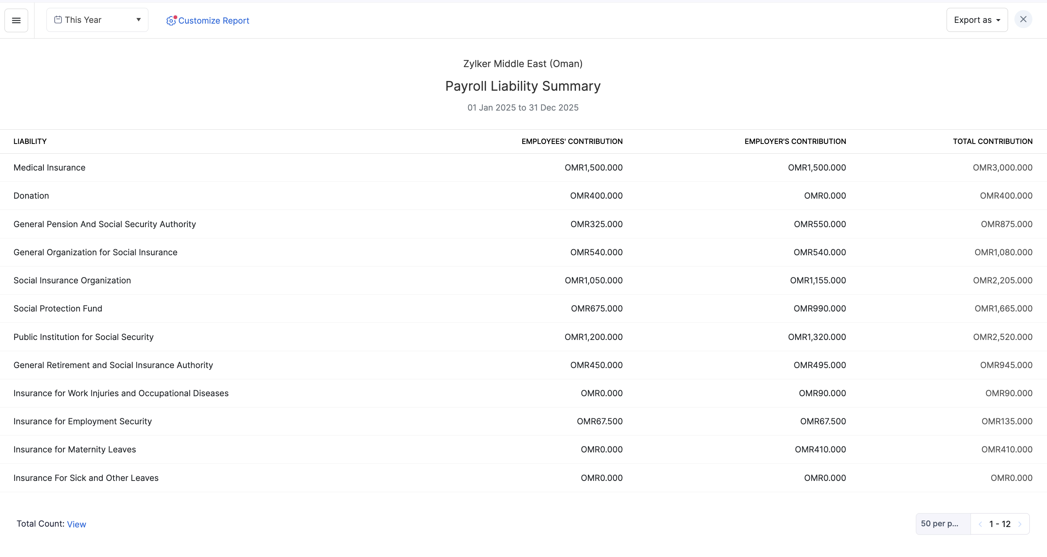The height and width of the screenshot is (557, 1047).
Task: Click Medical Insurance total OMR3,000.000
Action: pos(1002,168)
